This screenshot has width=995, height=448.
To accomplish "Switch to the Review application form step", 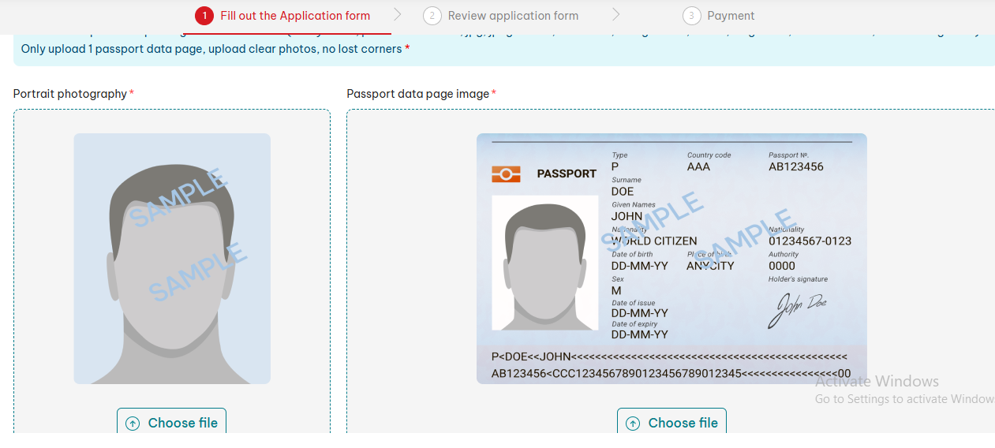I will 513,16.
